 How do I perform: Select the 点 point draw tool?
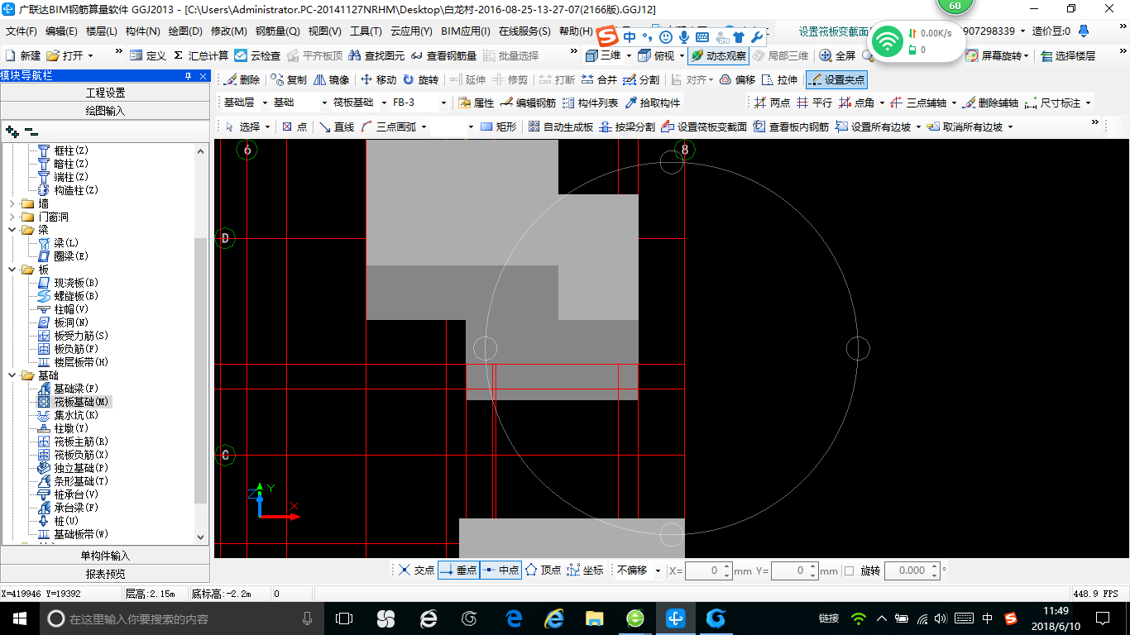[294, 127]
